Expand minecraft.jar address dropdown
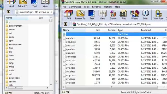The image size is (167, 94). point(51,12)
